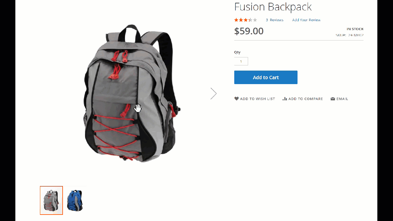Focus the Qty input field

point(241,61)
